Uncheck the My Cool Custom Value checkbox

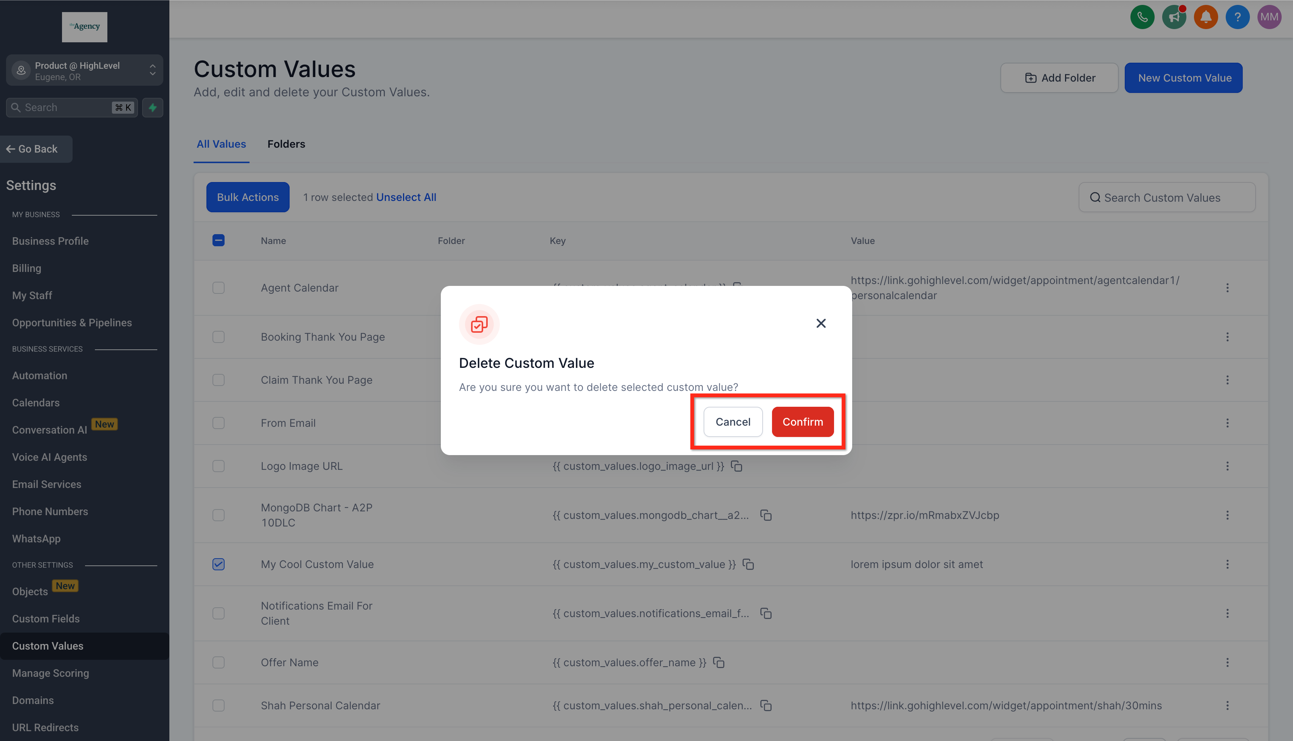(219, 564)
